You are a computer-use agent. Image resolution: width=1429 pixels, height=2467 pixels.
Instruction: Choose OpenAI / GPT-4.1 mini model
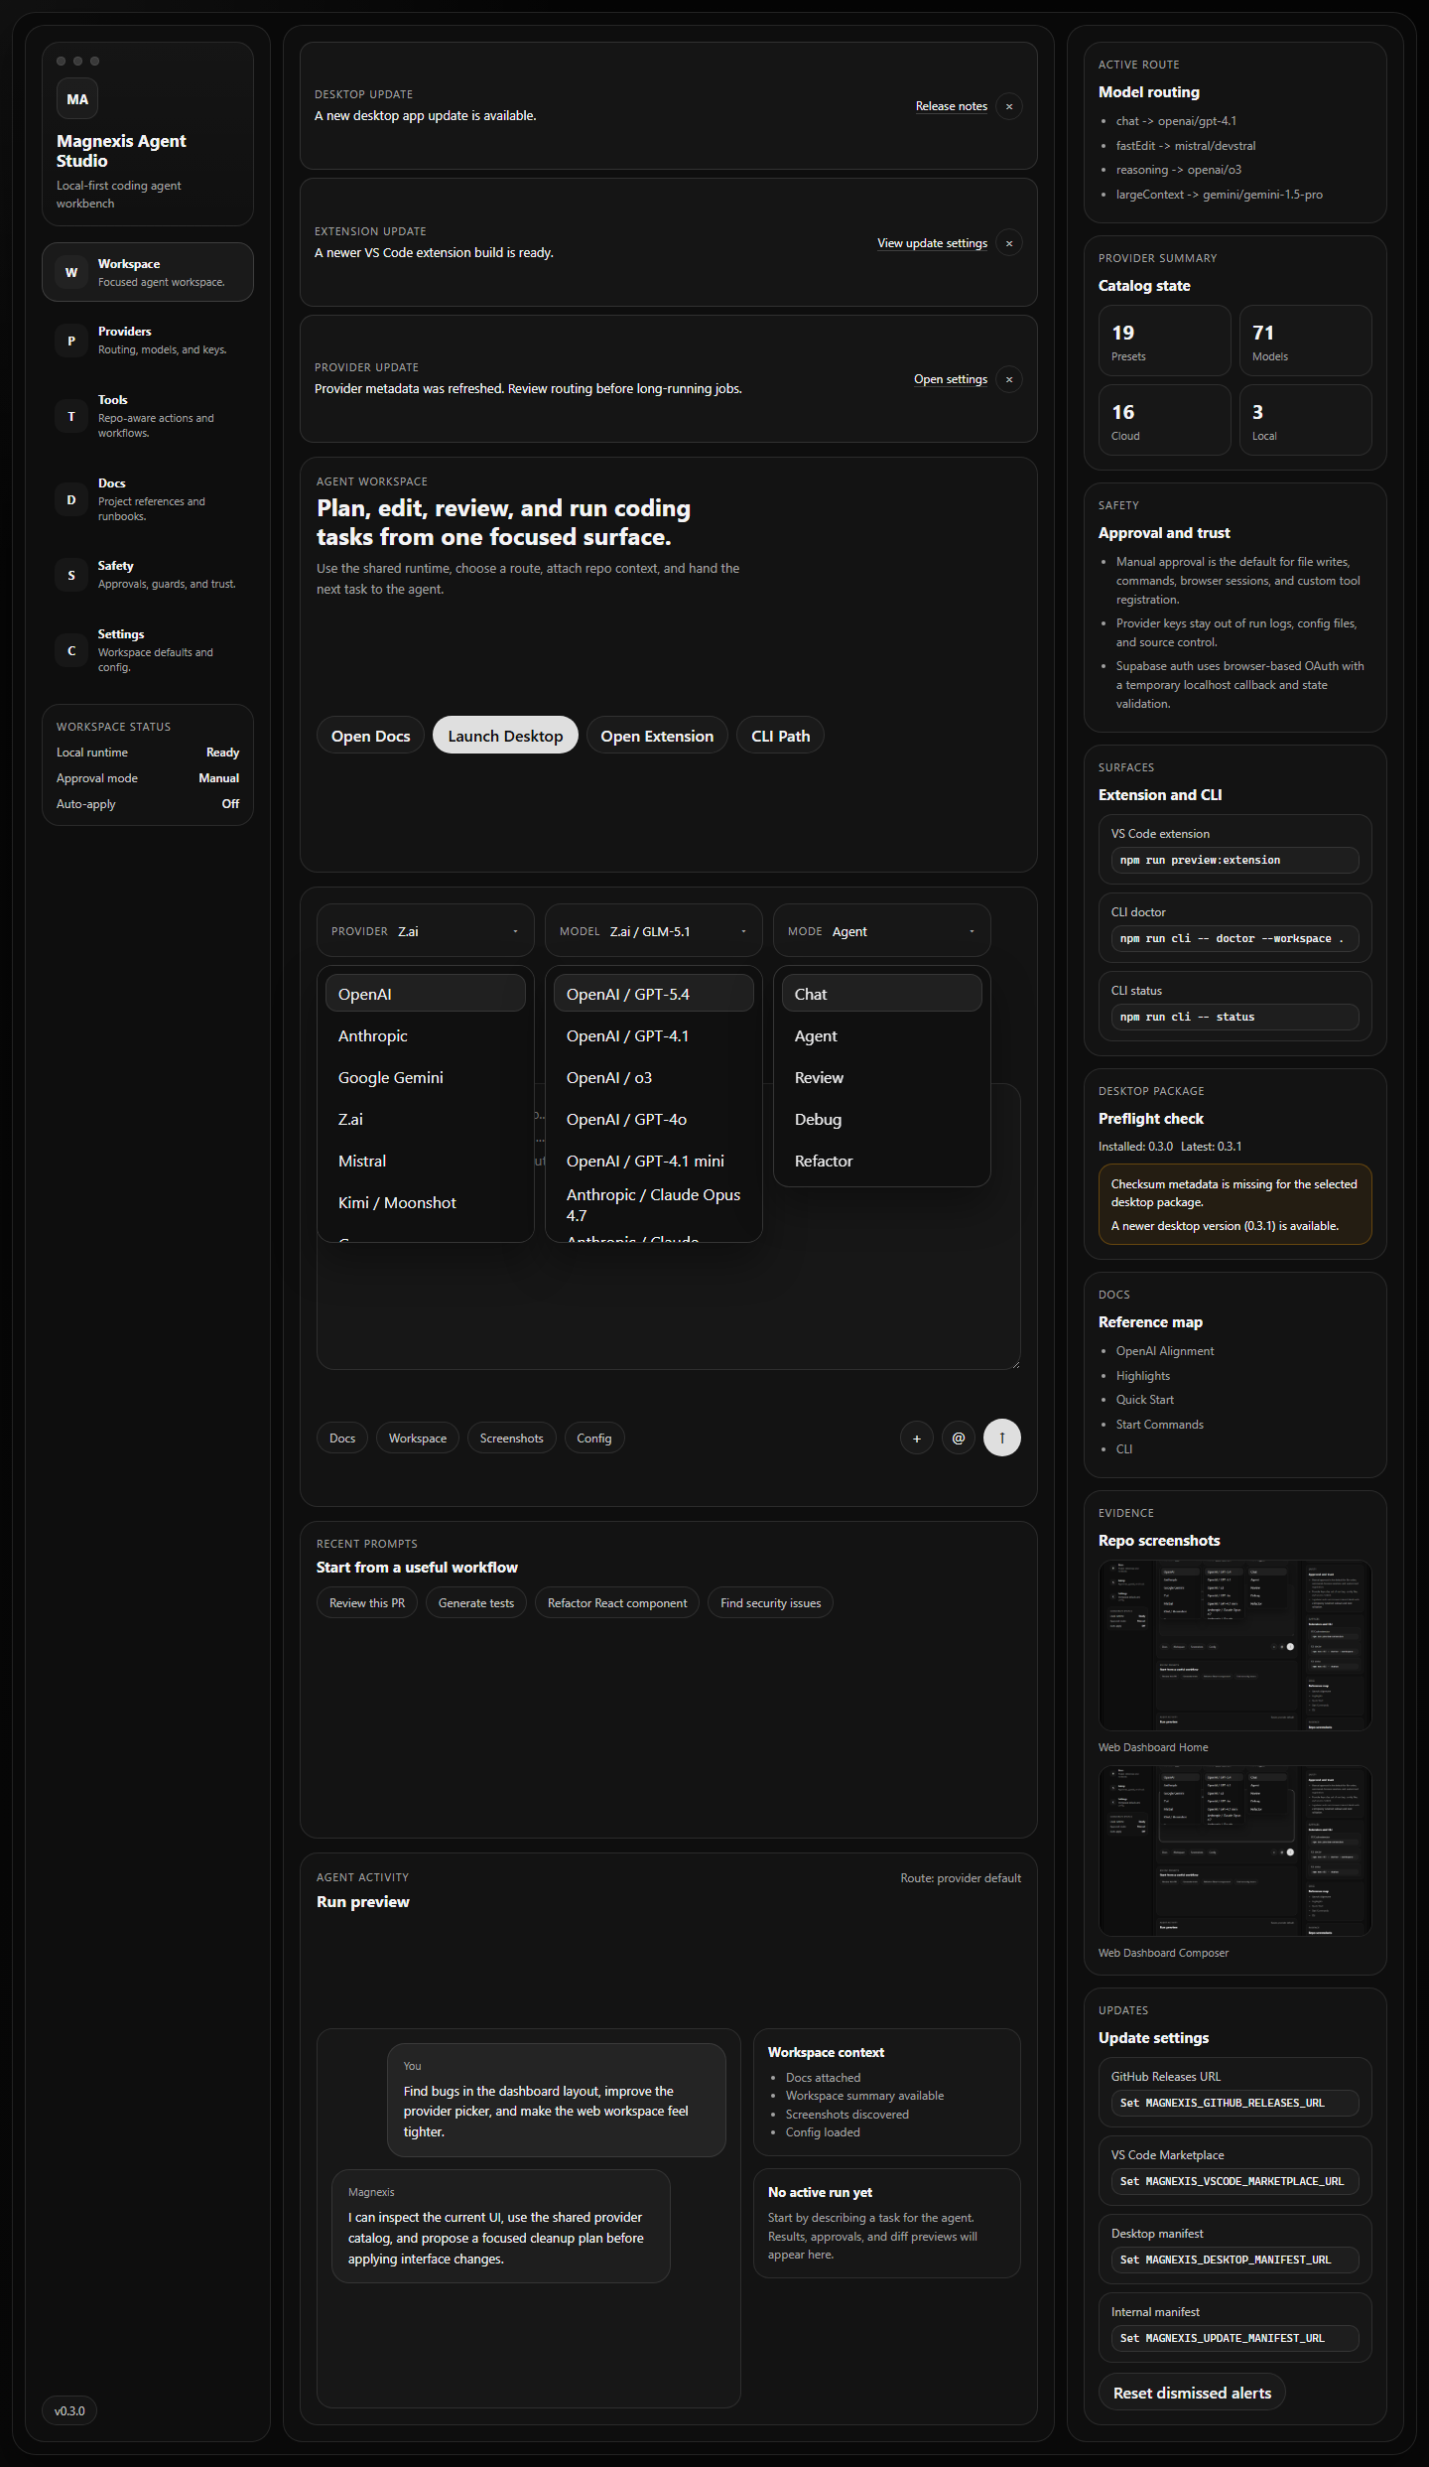click(654, 1161)
